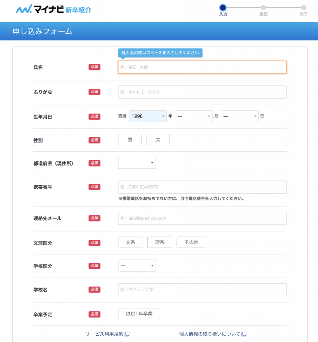Viewport: 318px width, 342px height.
Task: Click the 都道府県（現住所） label
Action: 53,164
